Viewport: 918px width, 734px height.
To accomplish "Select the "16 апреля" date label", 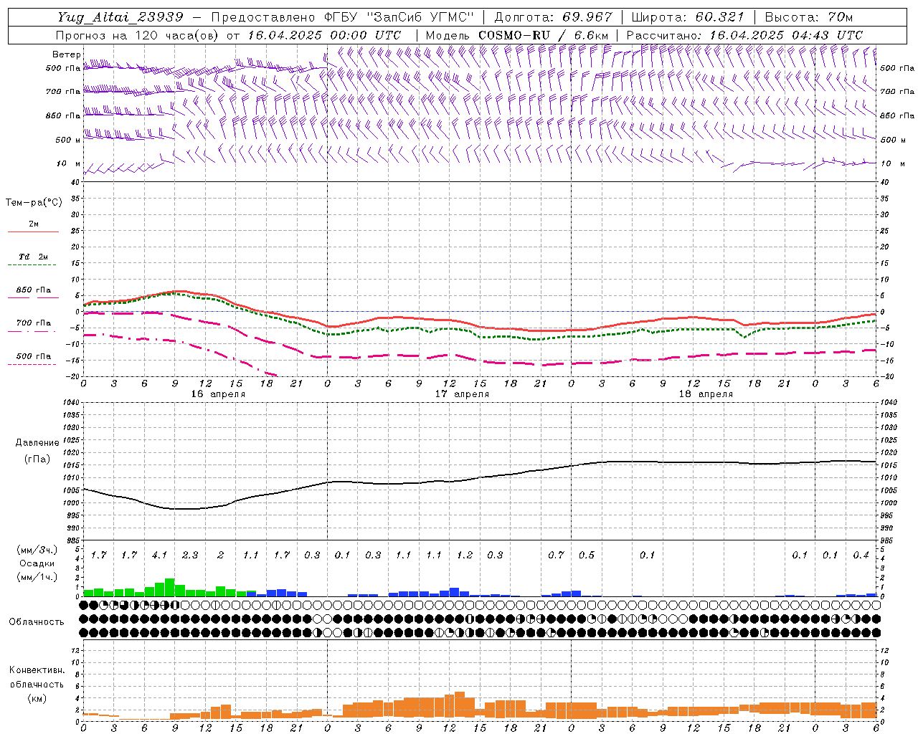I will click(218, 394).
